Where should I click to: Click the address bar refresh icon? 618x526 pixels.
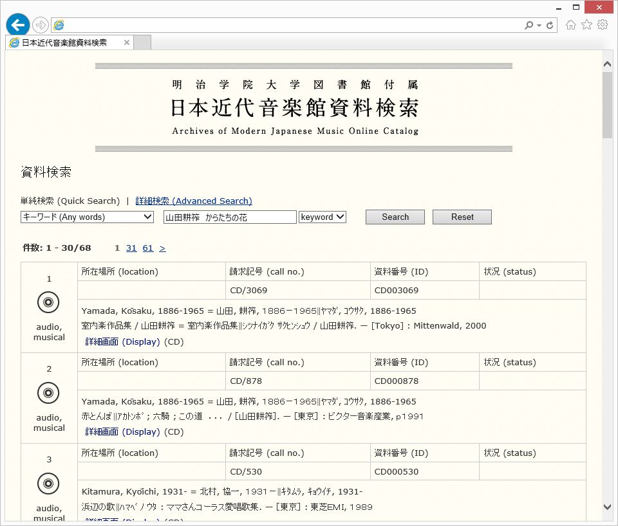pyautogui.click(x=550, y=25)
